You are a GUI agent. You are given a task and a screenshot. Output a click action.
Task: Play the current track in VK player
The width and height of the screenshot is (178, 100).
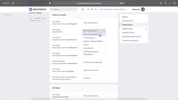pyautogui.click(x=92, y=9)
